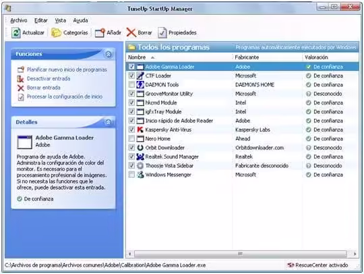Sort by the Nombre column header

179,57
